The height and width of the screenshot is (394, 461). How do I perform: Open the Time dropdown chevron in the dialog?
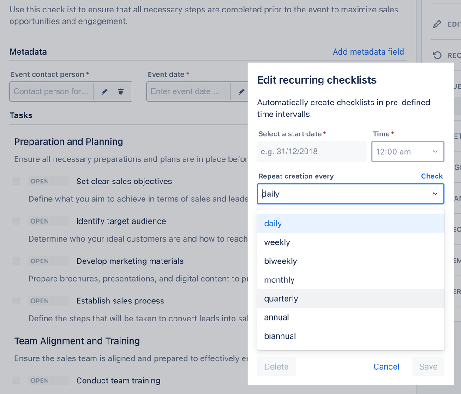coord(436,152)
